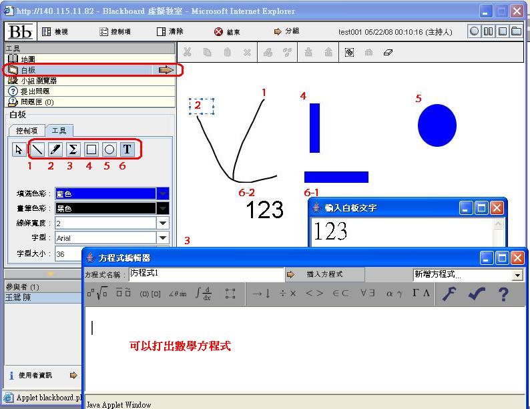
Task: Click the eraser icon in whiteboard toolbar
Action: coord(388,52)
